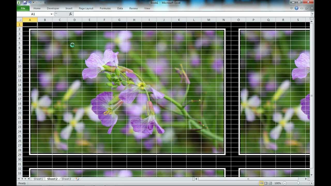
Task: Click the Select All corner above row 1
Action: click(x=20, y=20)
